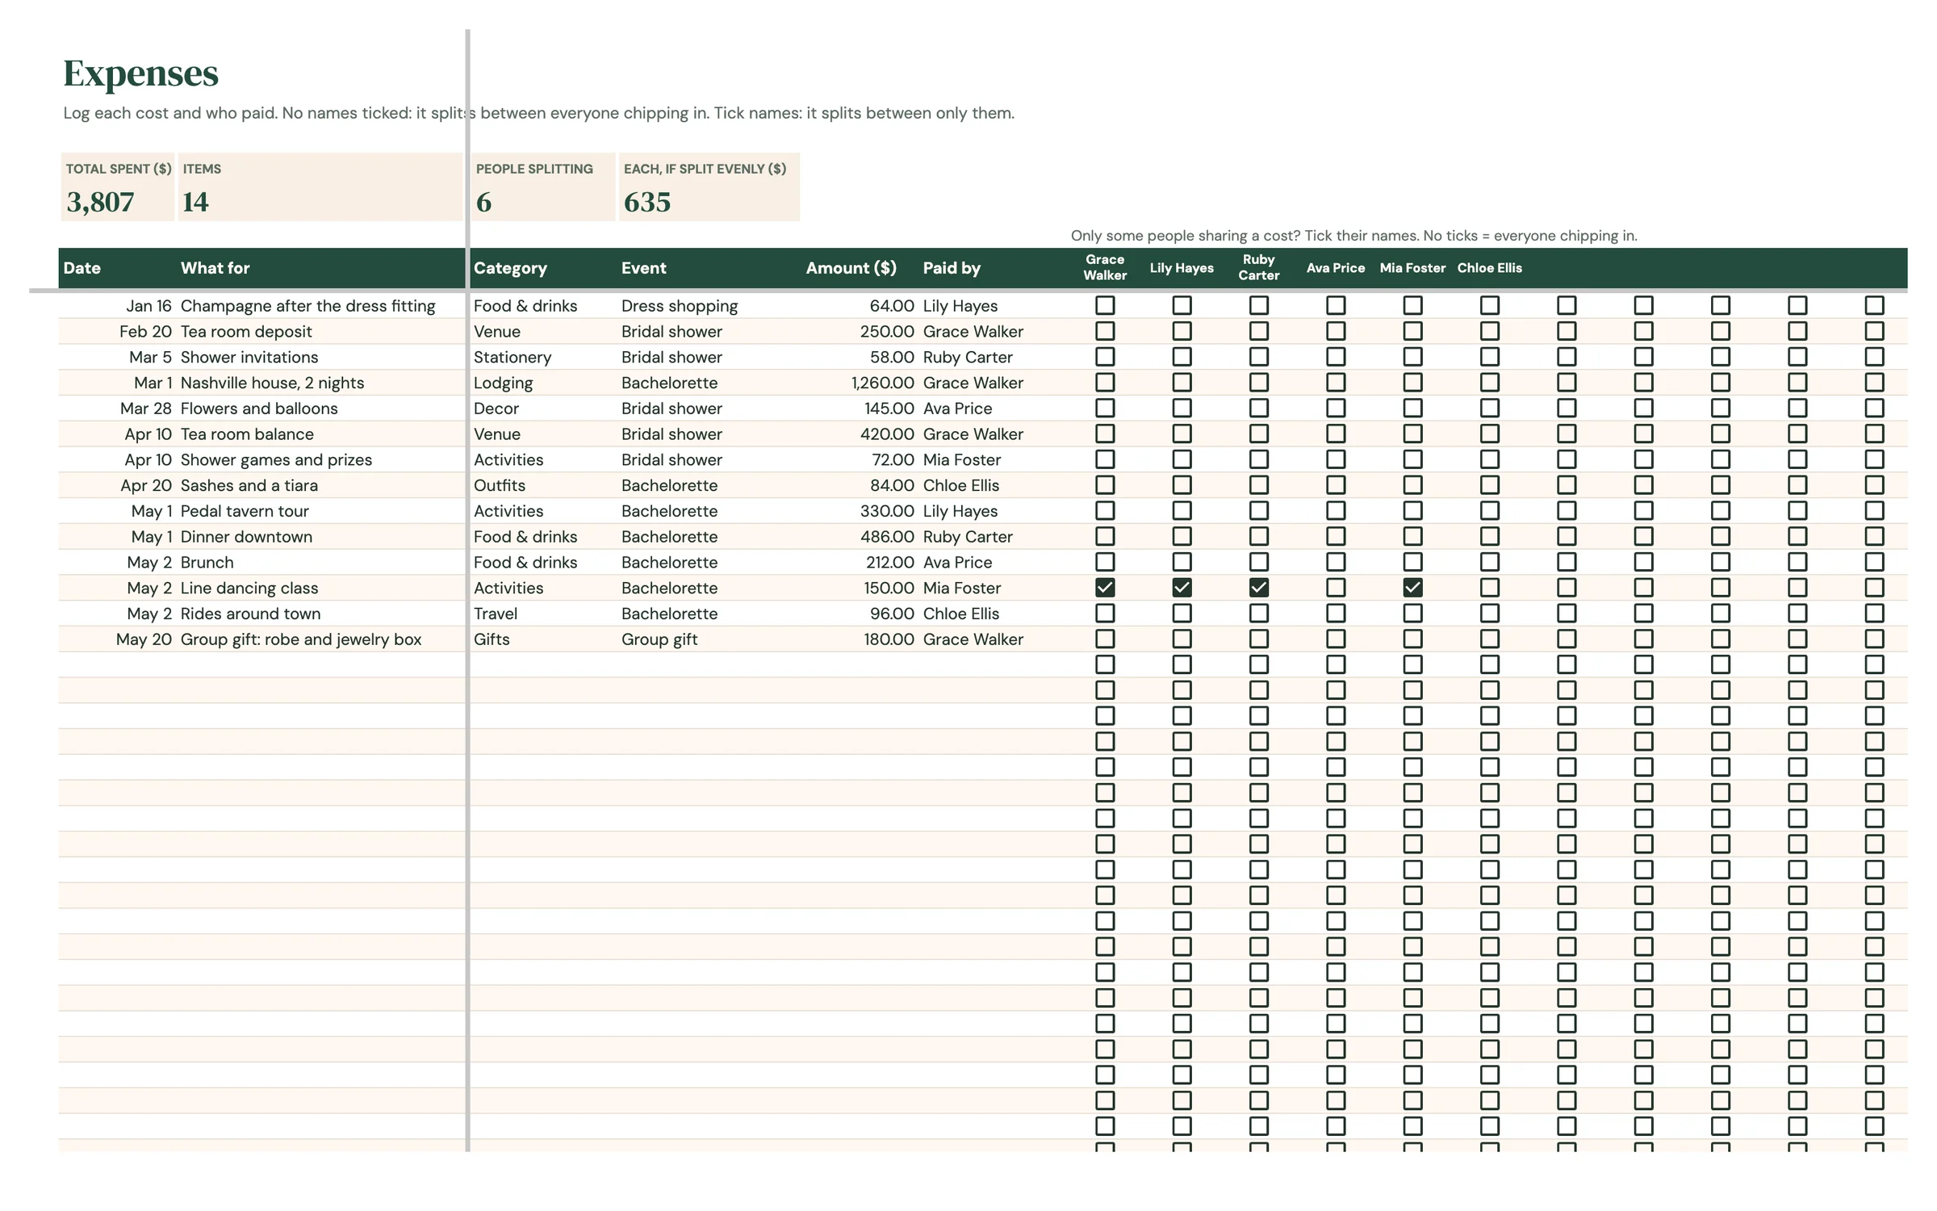Uncheck Lily Hayes on Line dancing class
This screenshot has height=1211, width=1937.
point(1182,588)
